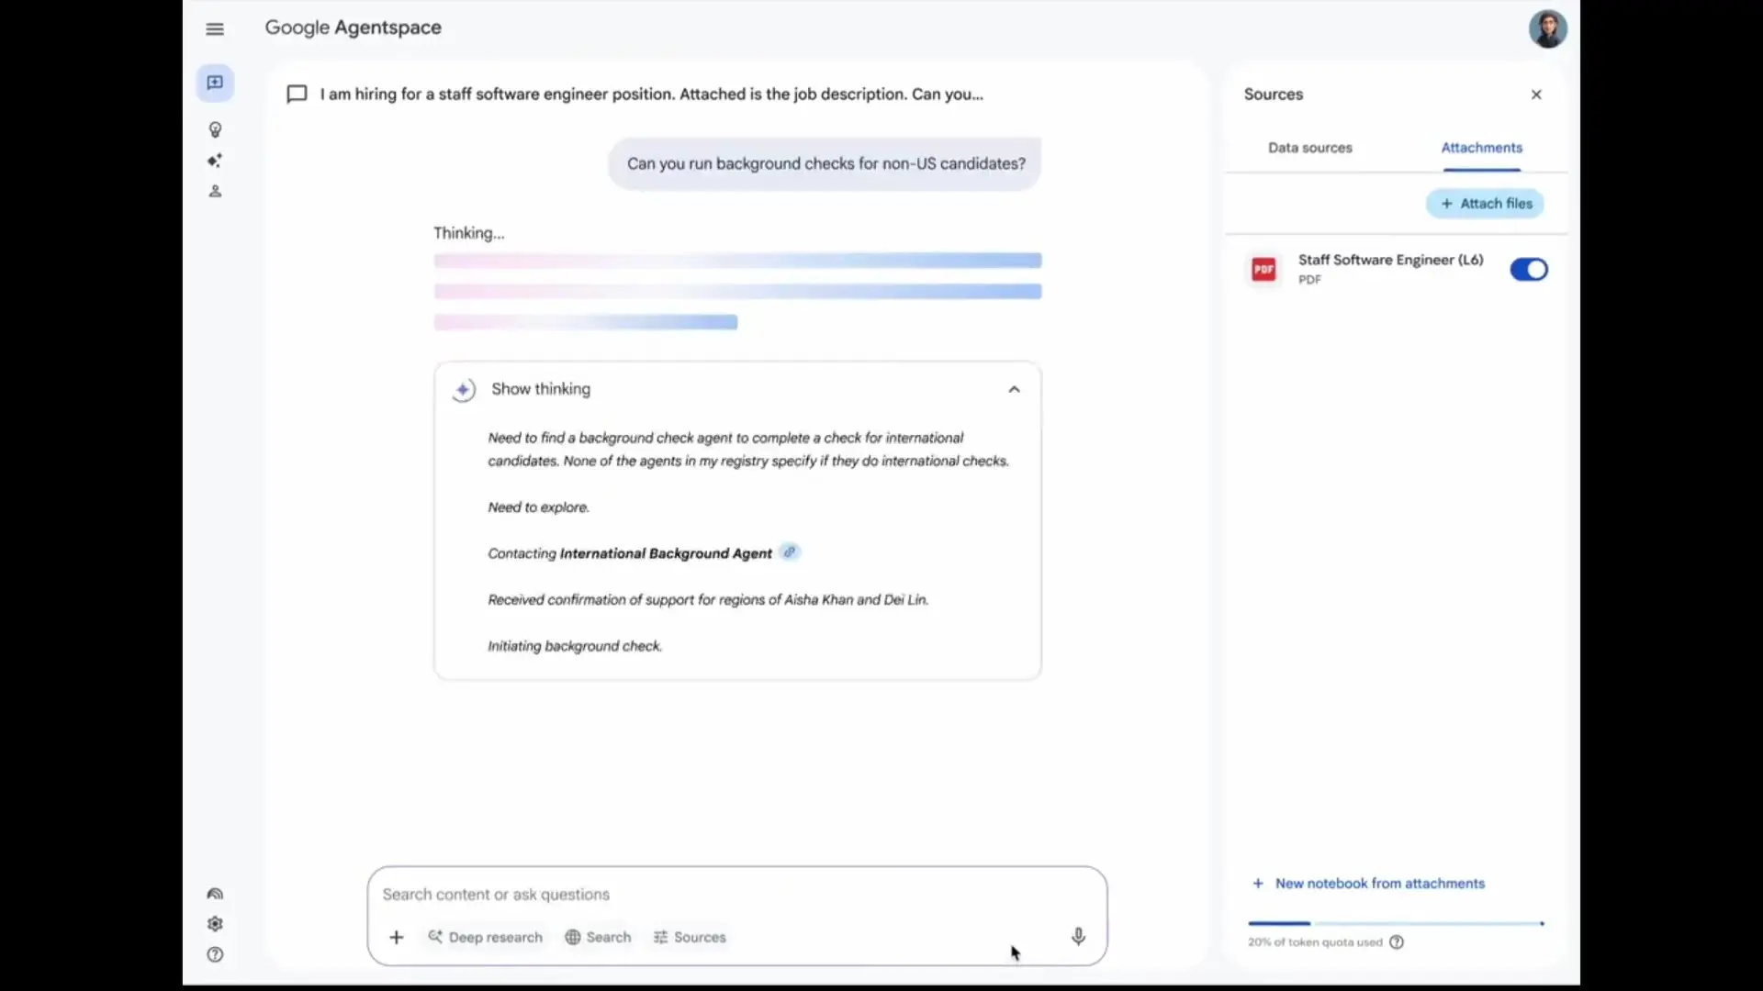The height and width of the screenshot is (991, 1763).
Task: Select the new chat sidebar icon
Action: pos(215,83)
